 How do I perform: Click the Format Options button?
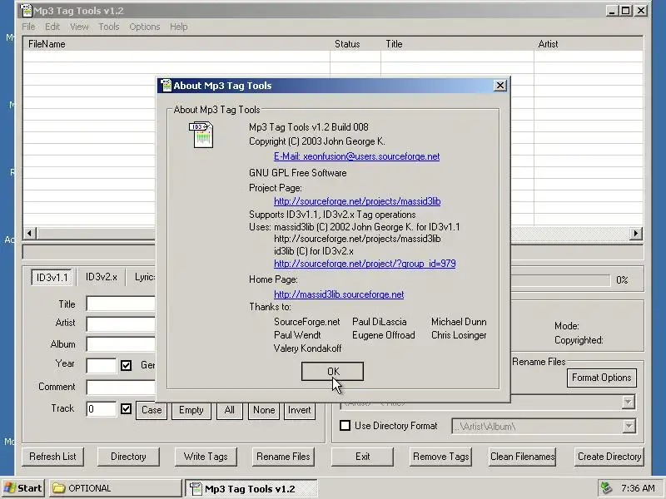click(601, 378)
